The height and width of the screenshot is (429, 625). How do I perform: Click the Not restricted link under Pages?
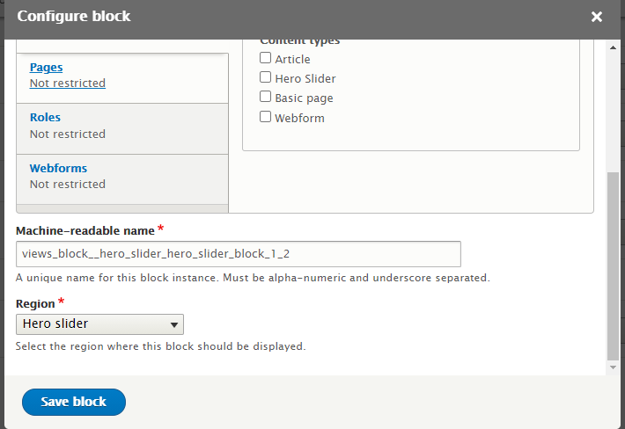coord(67,84)
